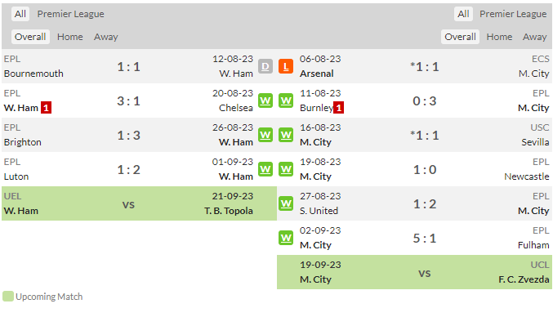The image size is (553, 326).
Task: Open the 1 : 3 Brighton W. Ham score
Action: click(129, 135)
